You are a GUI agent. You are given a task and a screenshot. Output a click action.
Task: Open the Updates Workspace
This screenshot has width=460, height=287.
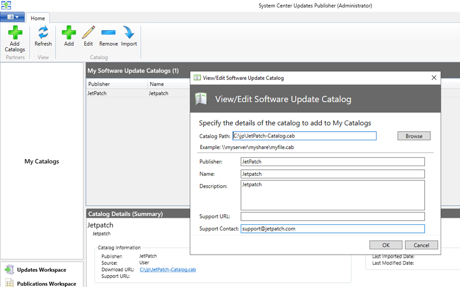tap(42, 270)
